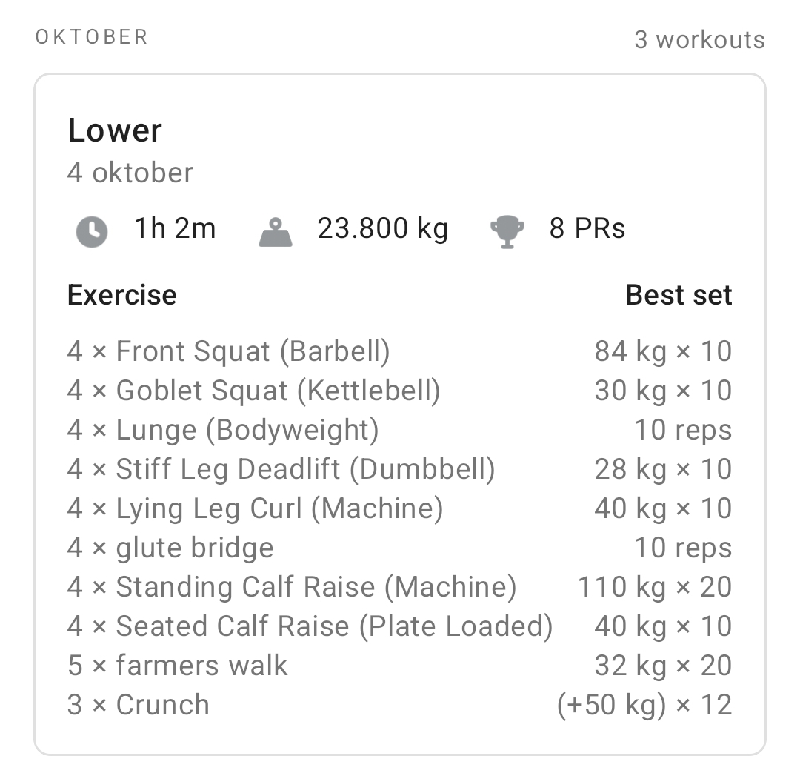Select the OKTOBER month header
800x776 pixels.
click(92, 37)
